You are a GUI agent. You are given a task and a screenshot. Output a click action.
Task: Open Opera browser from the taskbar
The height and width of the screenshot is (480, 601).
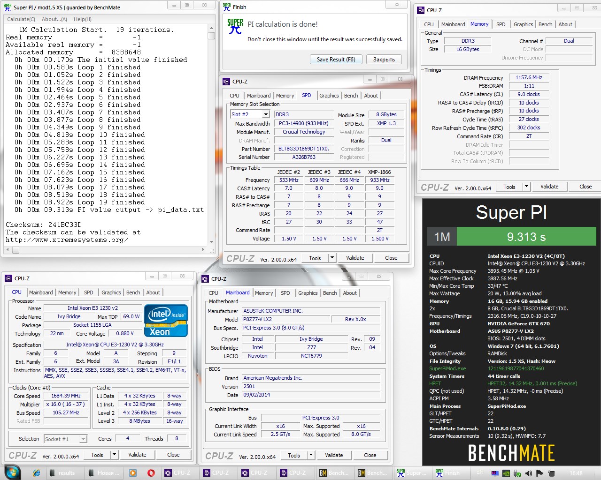pyautogui.click(x=151, y=473)
